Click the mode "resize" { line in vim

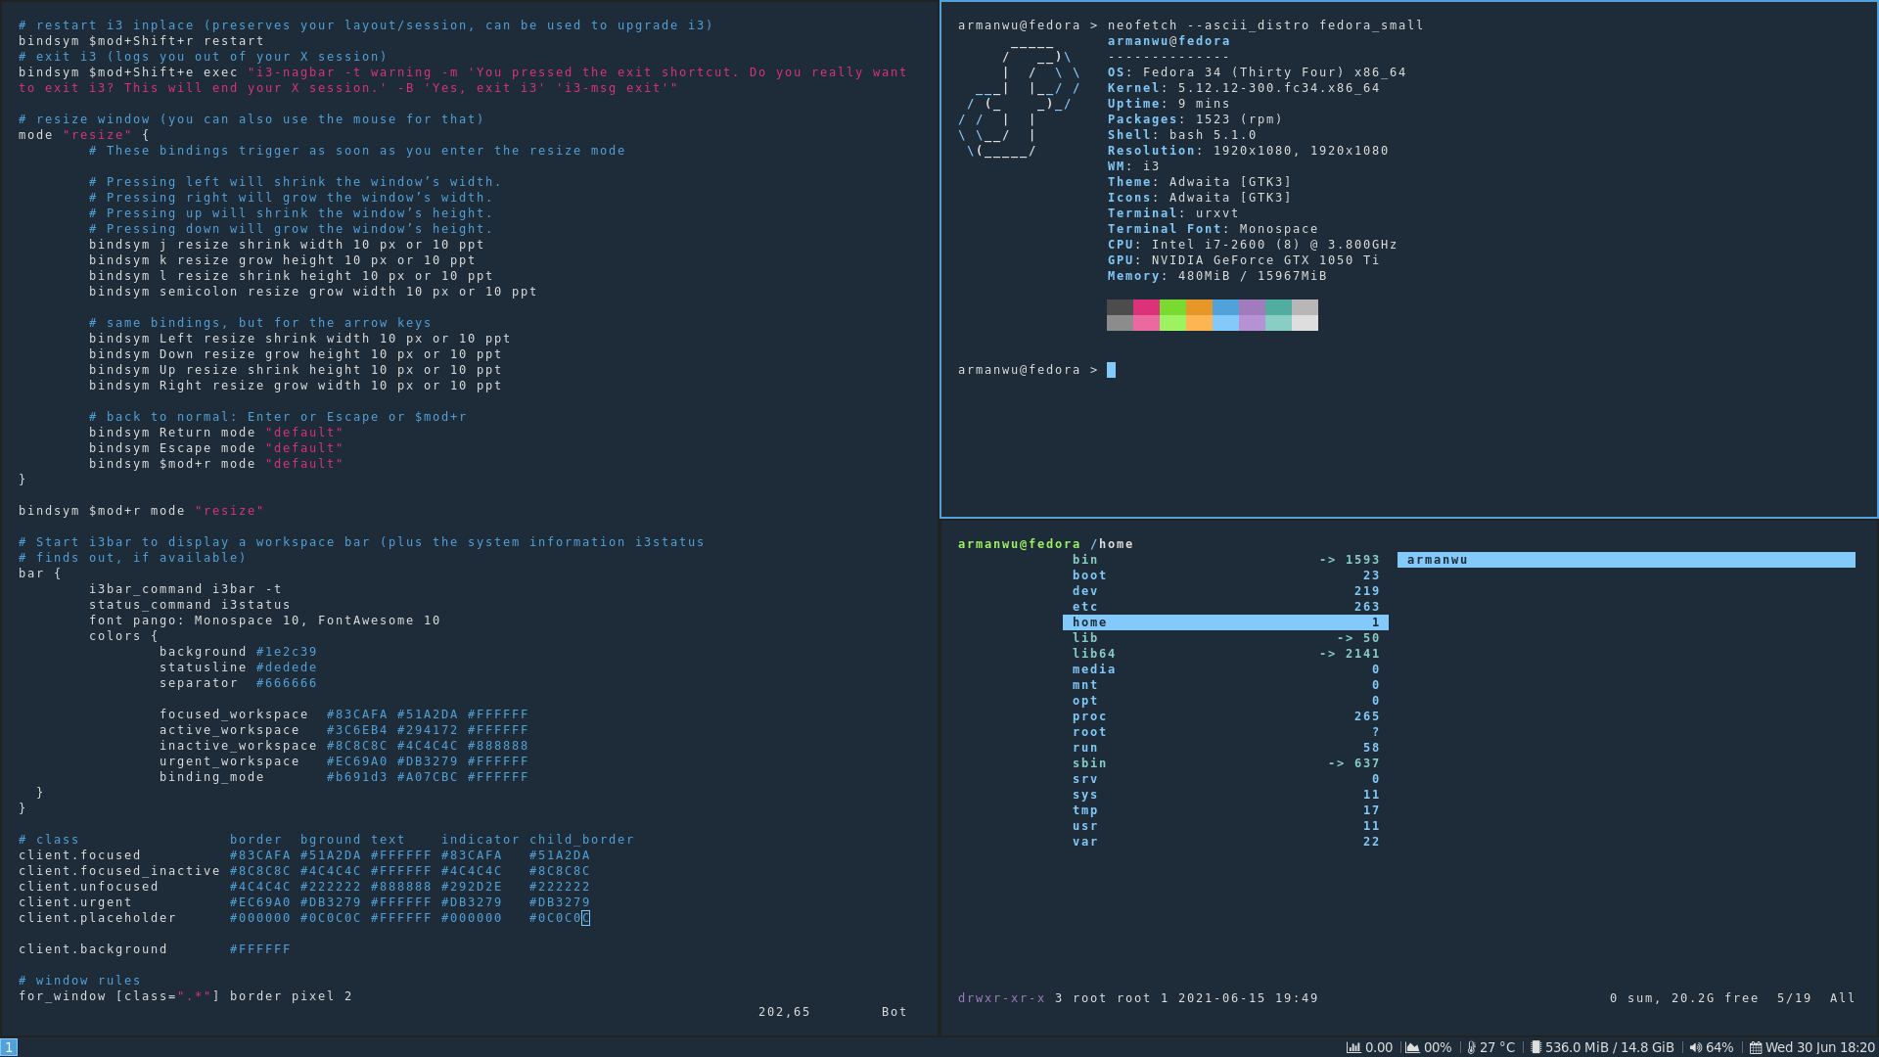pos(84,135)
